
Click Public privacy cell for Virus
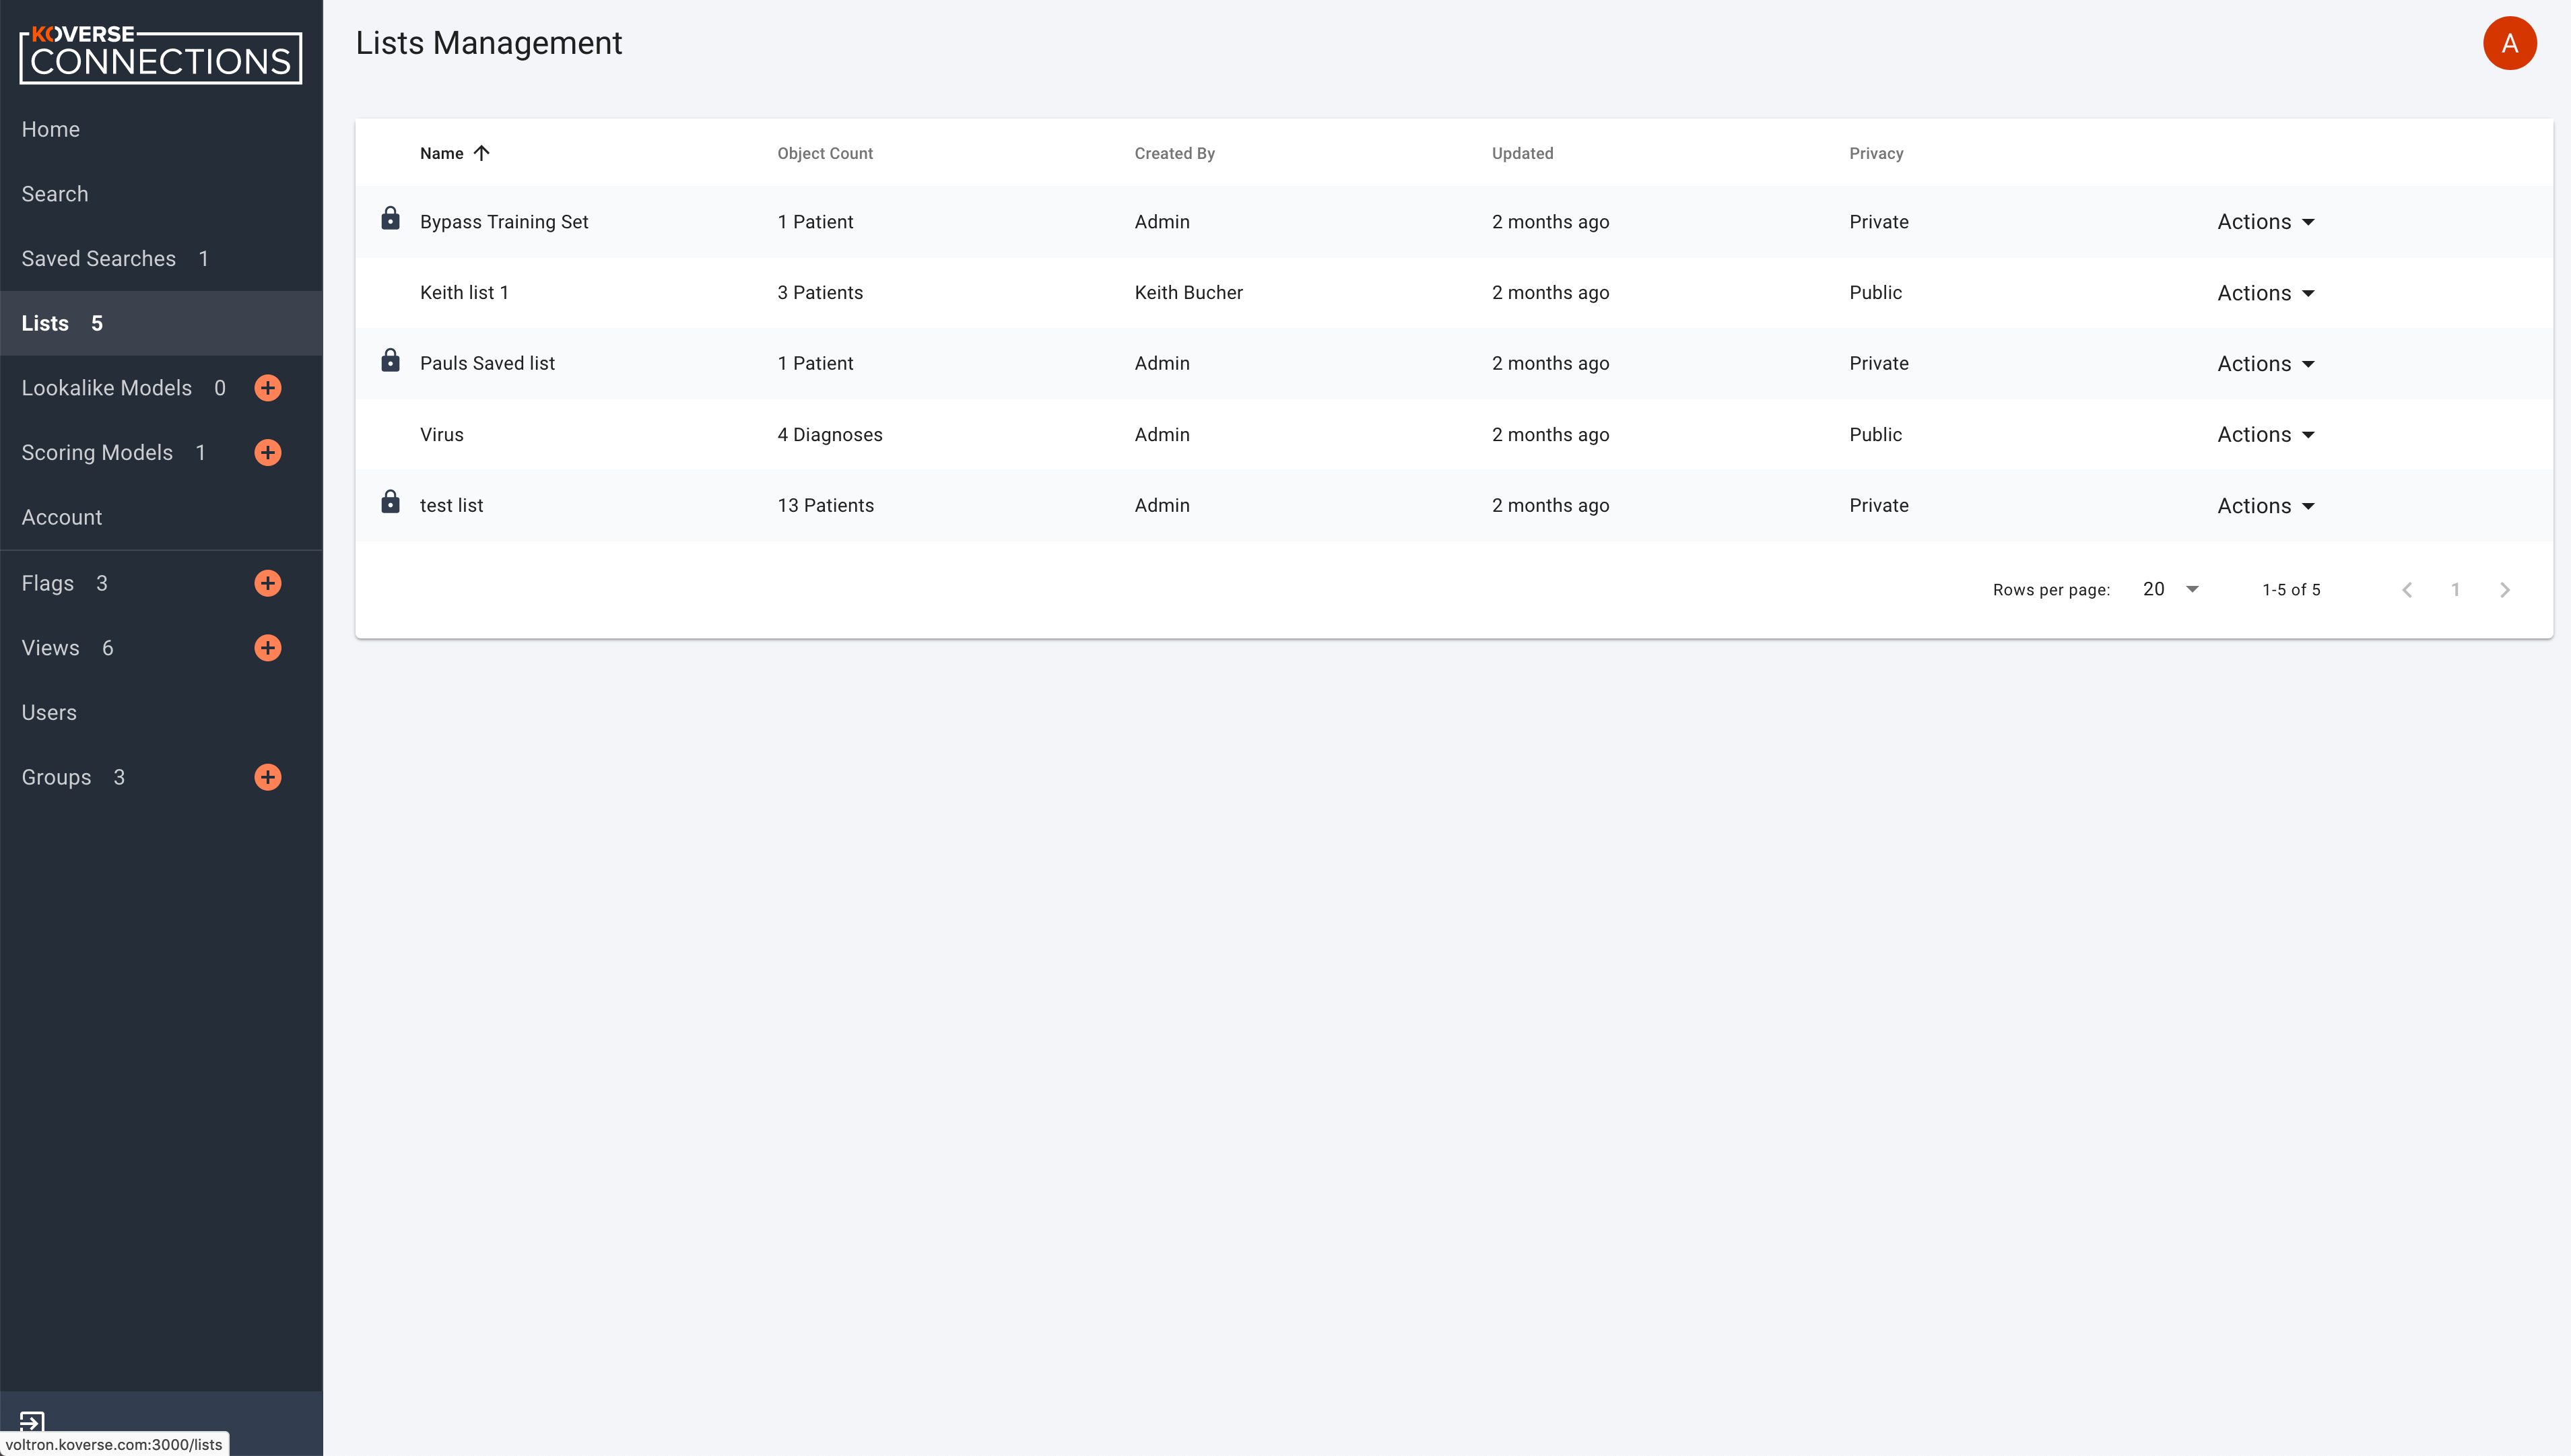point(1875,434)
